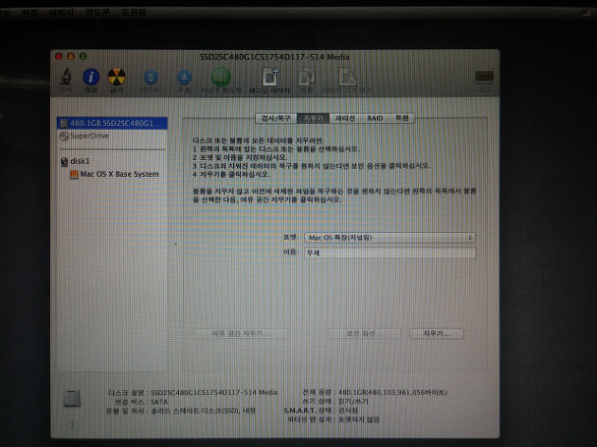Switch to the 검사/복구 (First Aid) tab
This screenshot has width=597, height=447.
pos(276,118)
